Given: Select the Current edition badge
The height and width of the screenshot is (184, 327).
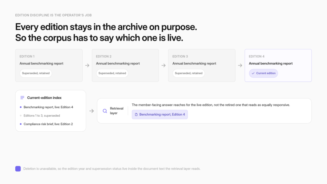Looking at the screenshot, I should 263,73.
